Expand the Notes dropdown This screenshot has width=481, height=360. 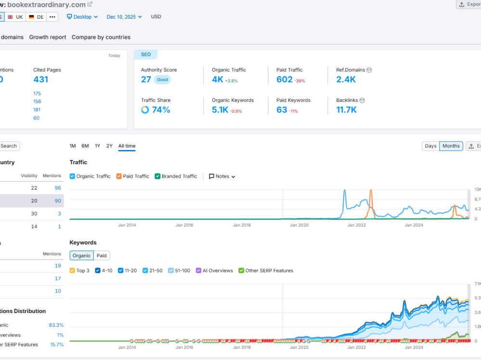point(222,176)
